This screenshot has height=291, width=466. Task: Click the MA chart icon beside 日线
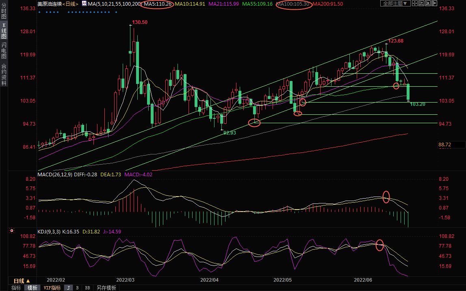pyautogui.click(x=84, y=4)
